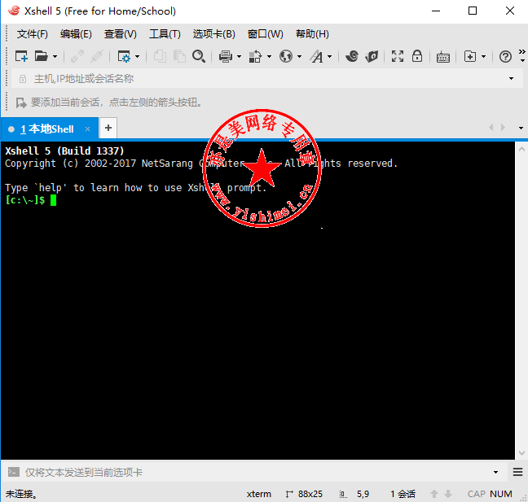528x502 pixels.
Task: Click the lock icon in address bar
Action: [23, 79]
